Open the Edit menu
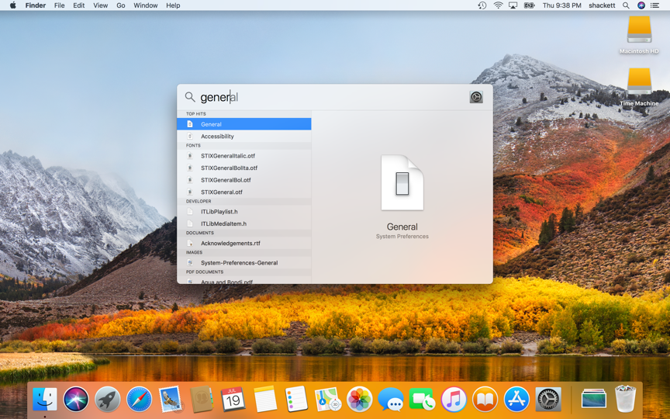 78,5
